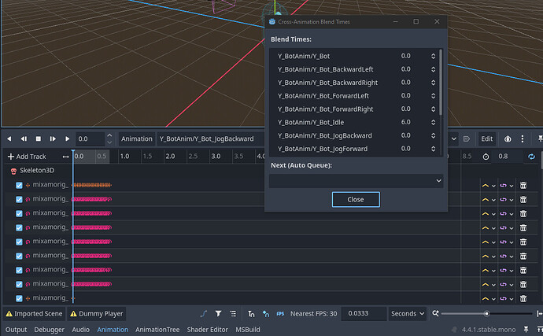Toggle snap to keys icon
Image resolution: width=543 pixels, height=336 pixels.
pos(266,314)
